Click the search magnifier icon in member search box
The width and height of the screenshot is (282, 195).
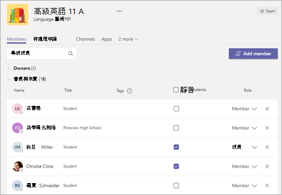tap(70, 53)
